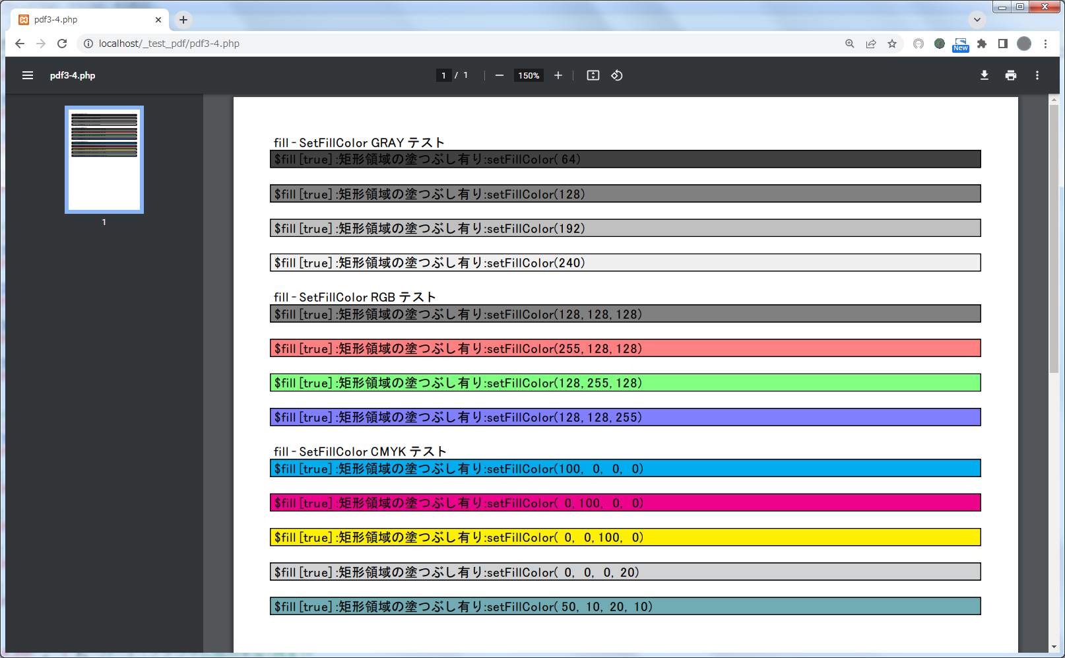Screen dimensions: 1065x658
Task: Toggle the browser side panel
Action: pyautogui.click(x=1003, y=44)
